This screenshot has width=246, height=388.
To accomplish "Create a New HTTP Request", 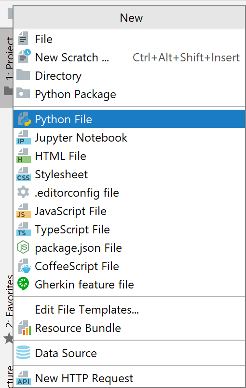I will [129, 378].
